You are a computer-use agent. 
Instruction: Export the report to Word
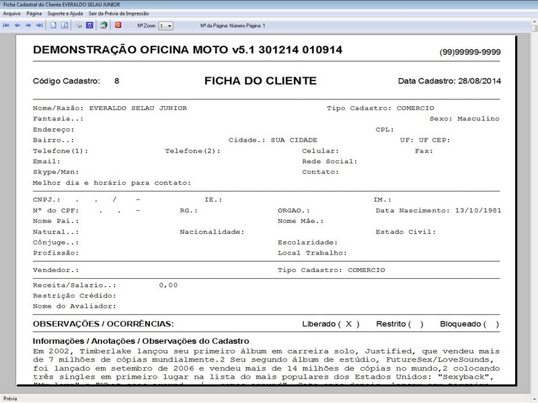[x=91, y=25]
